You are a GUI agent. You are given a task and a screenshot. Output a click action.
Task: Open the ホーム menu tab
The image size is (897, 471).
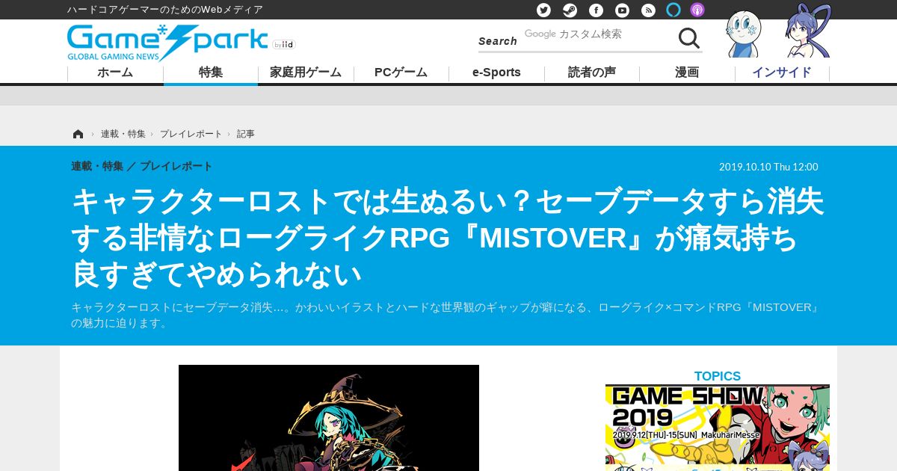(115, 73)
